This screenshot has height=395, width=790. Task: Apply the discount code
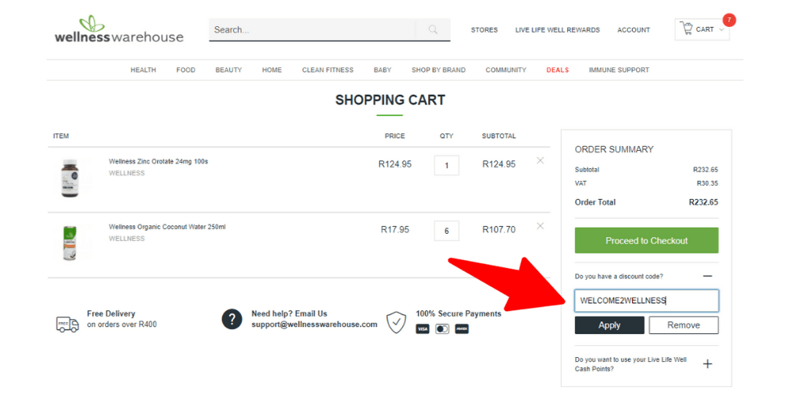[x=609, y=325]
